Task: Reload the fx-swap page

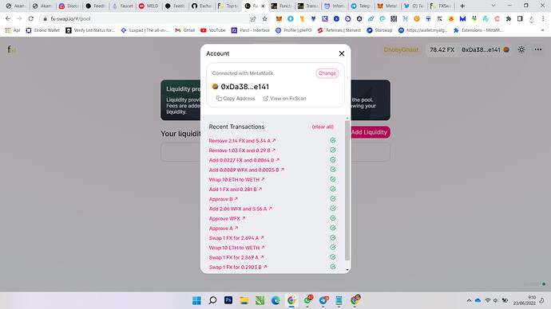Action: tap(31, 19)
